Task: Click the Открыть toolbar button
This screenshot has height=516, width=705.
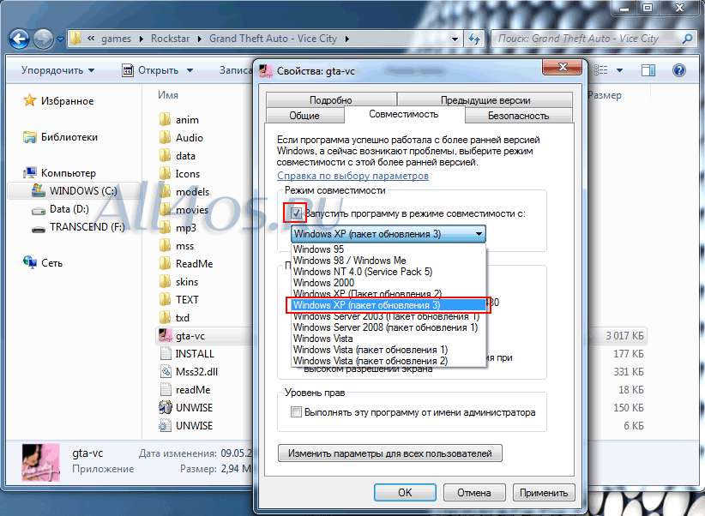Action: (151, 70)
